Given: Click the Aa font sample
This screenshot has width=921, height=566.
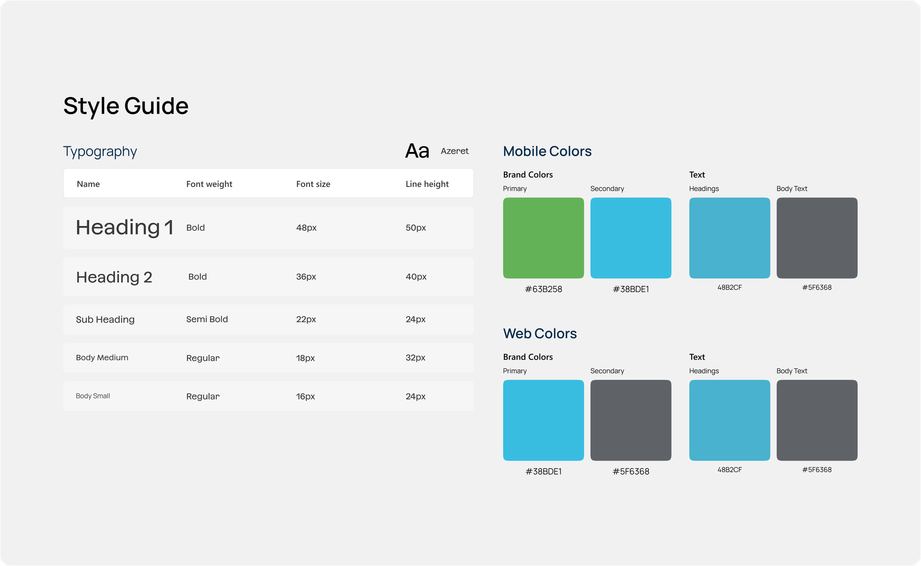Looking at the screenshot, I should 417,151.
